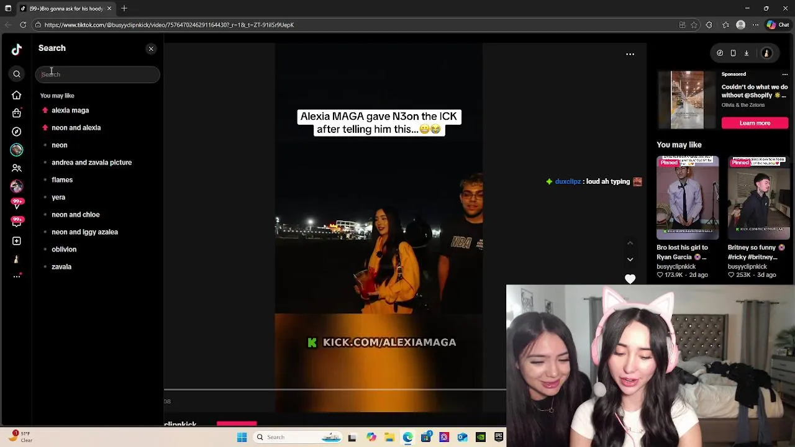
Task: Choose the 'oblivion' suggestion
Action: [x=64, y=249]
